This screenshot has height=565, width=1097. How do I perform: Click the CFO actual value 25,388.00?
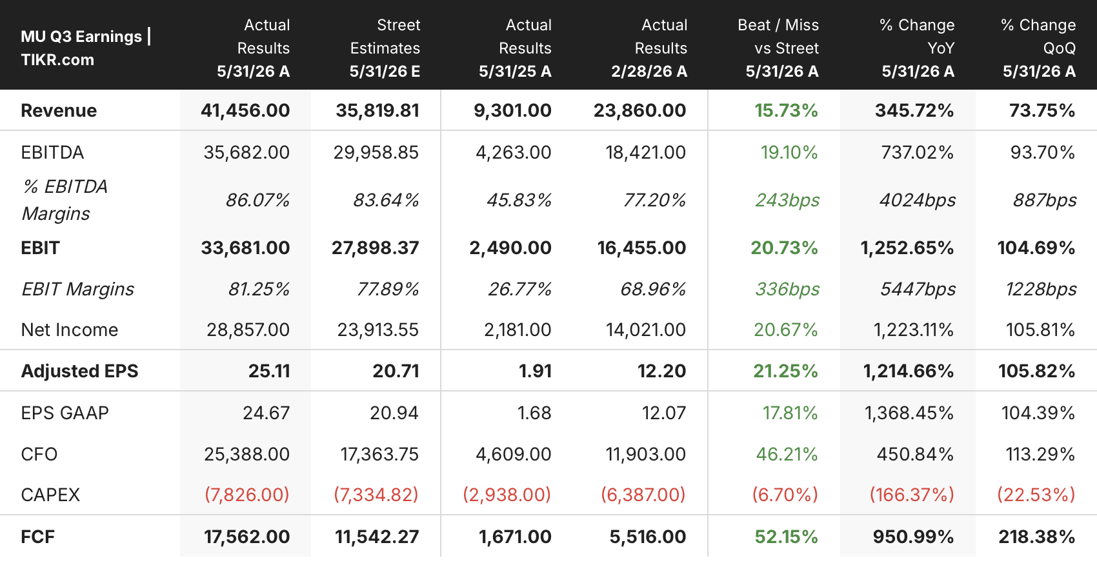coord(247,454)
